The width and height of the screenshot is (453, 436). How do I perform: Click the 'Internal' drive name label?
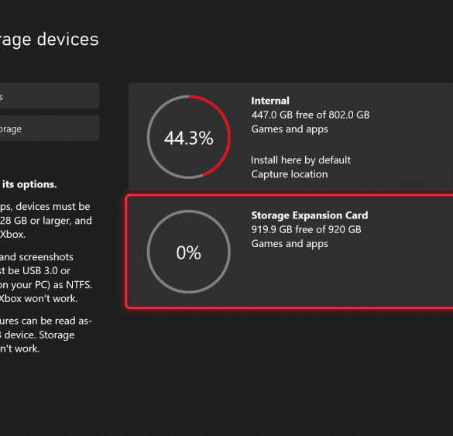pyautogui.click(x=270, y=101)
